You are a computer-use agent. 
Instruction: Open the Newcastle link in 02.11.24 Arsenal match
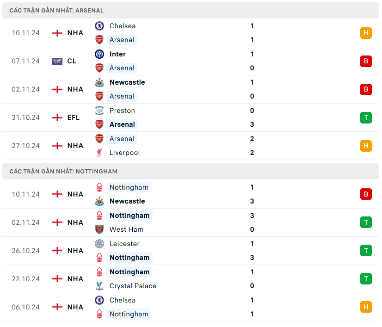click(x=127, y=82)
